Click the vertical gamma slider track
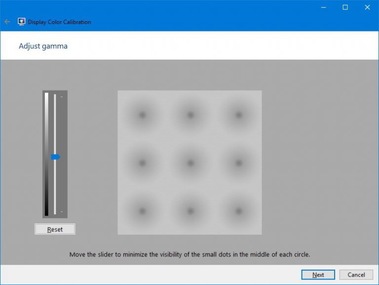379x285 pixels. (x=55, y=154)
